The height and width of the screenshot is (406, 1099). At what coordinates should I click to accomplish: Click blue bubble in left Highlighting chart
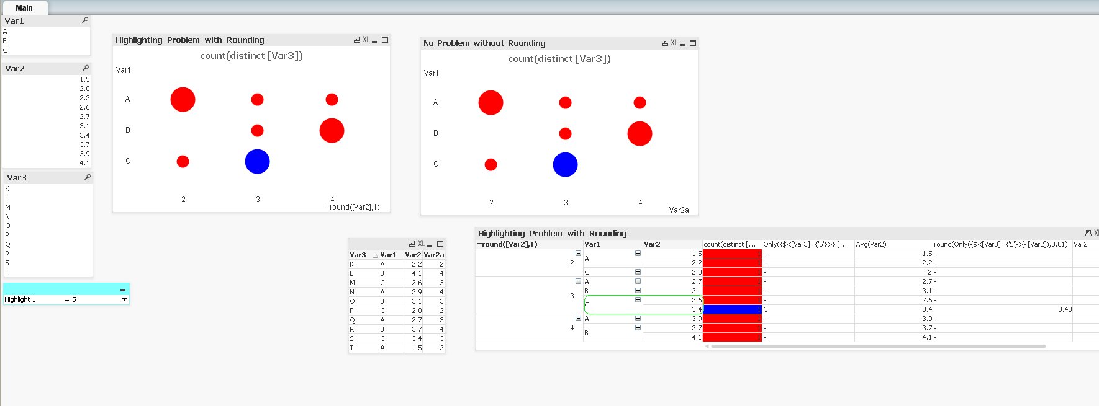click(x=257, y=162)
